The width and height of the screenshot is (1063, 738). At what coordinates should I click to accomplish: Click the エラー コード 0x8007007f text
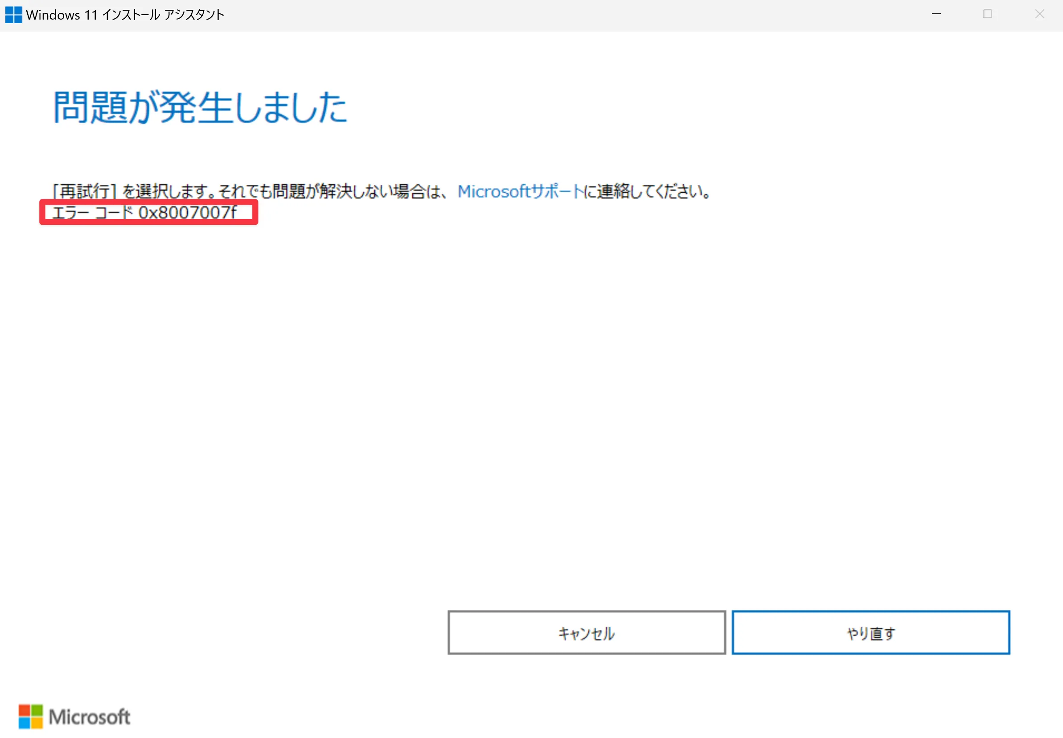click(144, 213)
